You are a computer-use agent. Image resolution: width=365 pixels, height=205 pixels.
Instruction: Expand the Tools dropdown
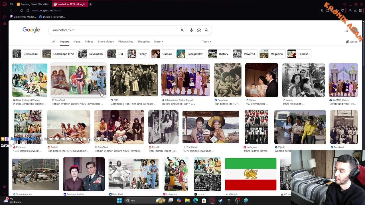click(x=207, y=42)
